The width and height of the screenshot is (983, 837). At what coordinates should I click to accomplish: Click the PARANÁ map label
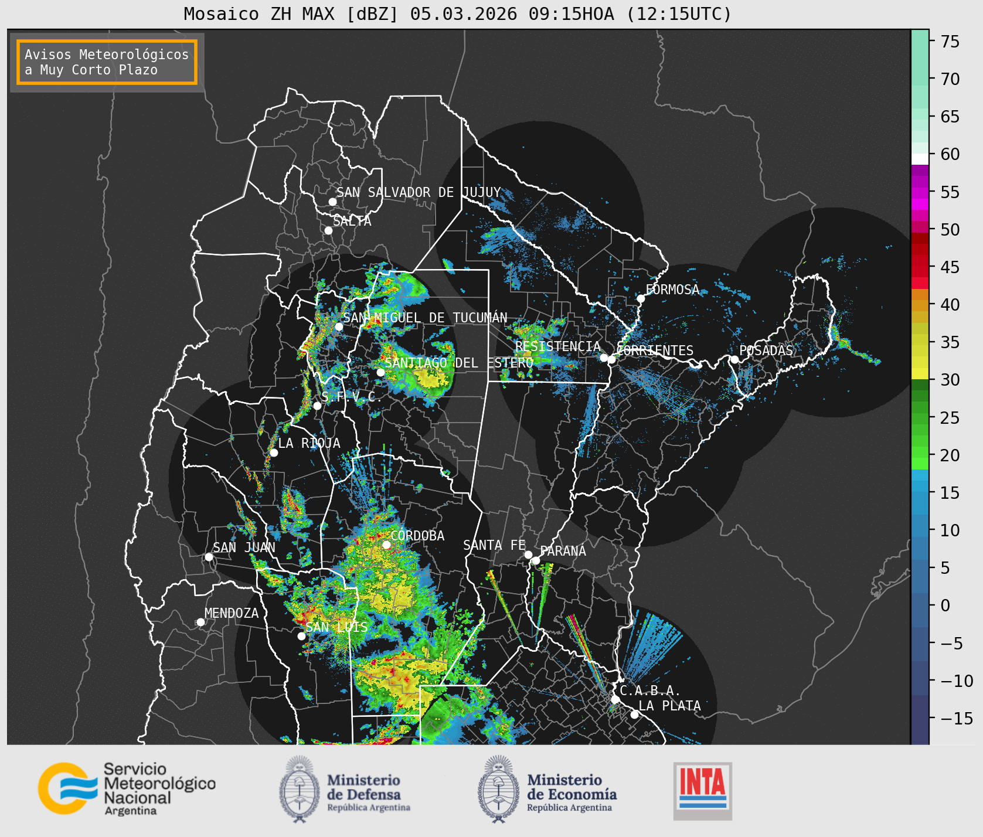coord(563,551)
